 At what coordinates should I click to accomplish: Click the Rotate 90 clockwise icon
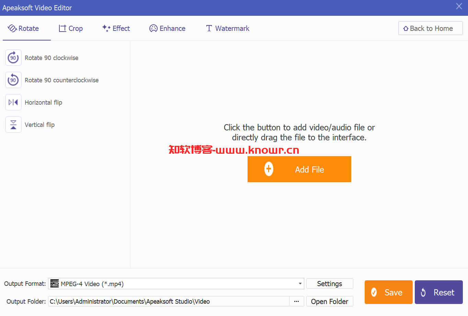(13, 58)
